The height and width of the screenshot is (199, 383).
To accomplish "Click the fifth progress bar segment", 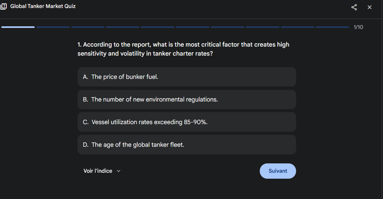I will coord(158,27).
